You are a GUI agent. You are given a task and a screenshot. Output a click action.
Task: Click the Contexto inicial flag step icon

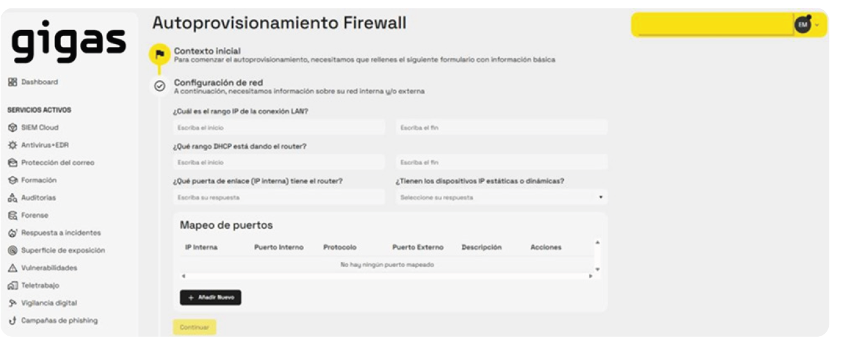coord(160,54)
